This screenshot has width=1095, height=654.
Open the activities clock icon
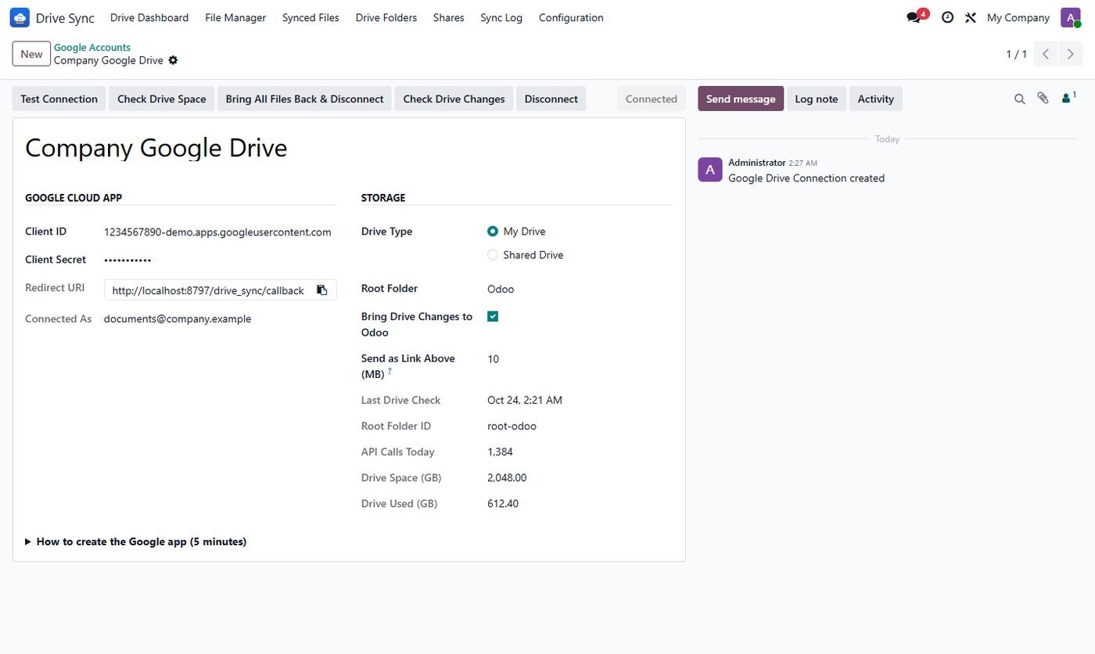947,17
